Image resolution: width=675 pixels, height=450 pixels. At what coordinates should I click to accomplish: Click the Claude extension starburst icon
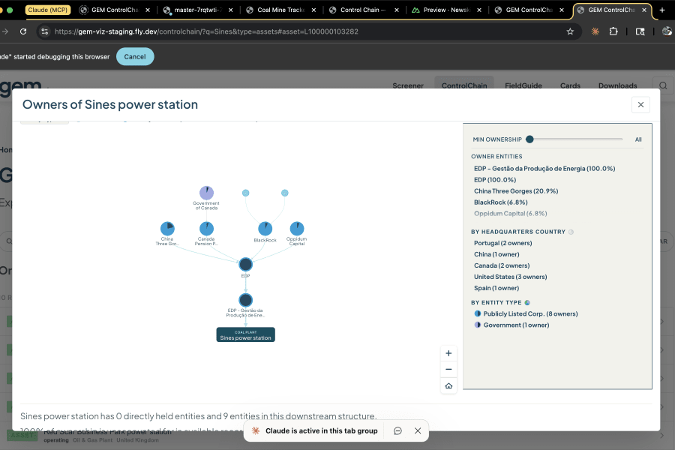(595, 31)
